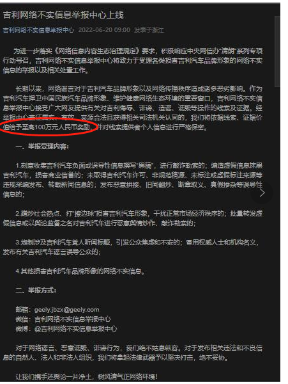The width and height of the screenshot is (288, 384).
Task: Click the red-circled 100万元人民币奖励 text
Action: point(63,127)
